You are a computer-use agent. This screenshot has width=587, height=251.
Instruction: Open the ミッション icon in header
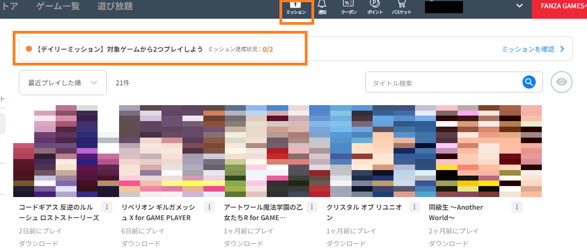click(296, 8)
